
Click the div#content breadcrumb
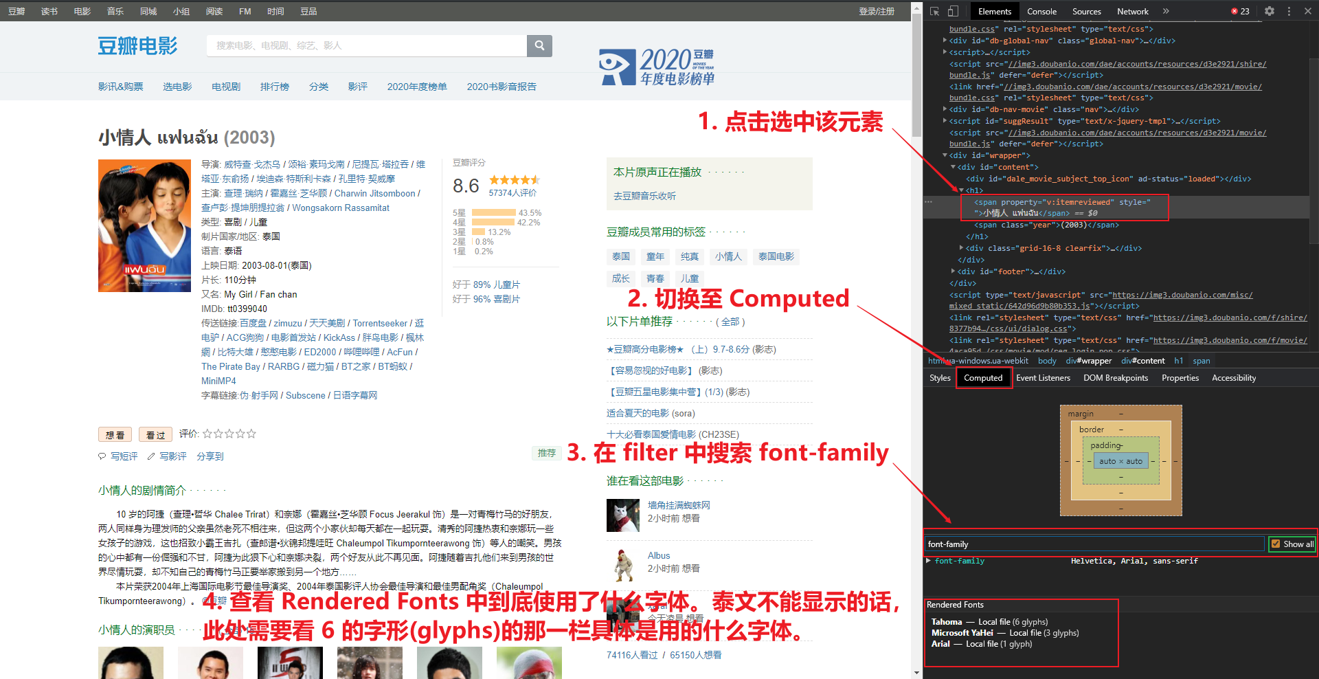tap(1143, 361)
